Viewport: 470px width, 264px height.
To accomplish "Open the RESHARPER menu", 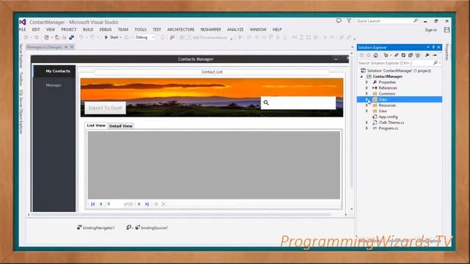I will tap(211, 29).
